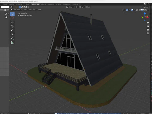Switch to the Animation workspace tab

point(51,4)
